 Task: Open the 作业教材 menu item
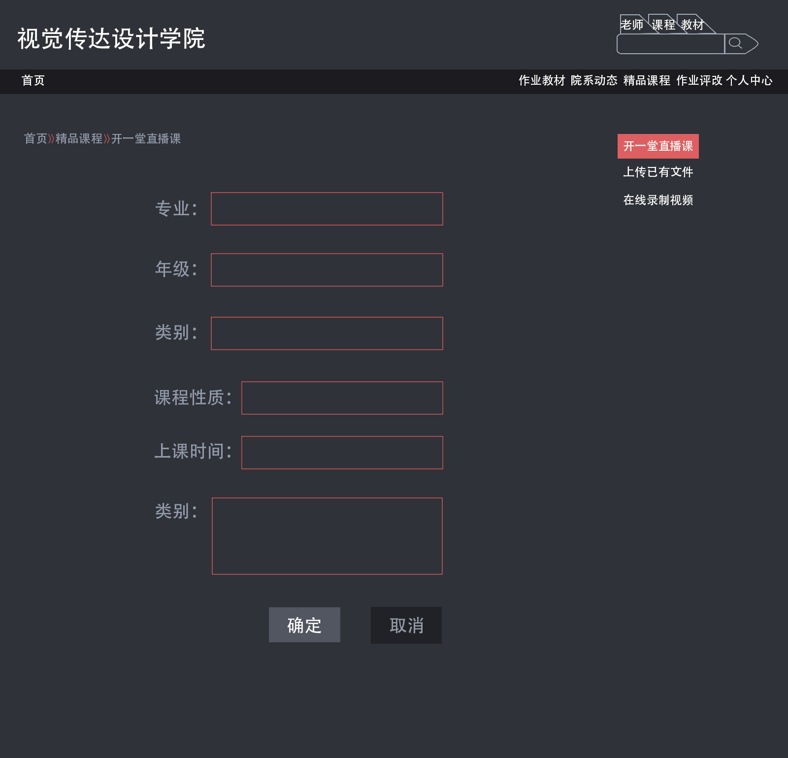click(542, 80)
